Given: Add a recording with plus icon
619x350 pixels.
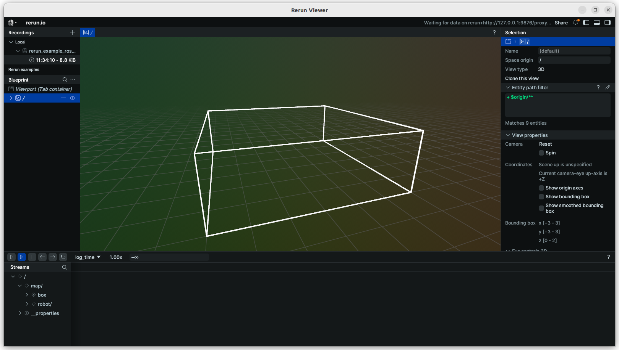Looking at the screenshot, I should pos(72,33).
